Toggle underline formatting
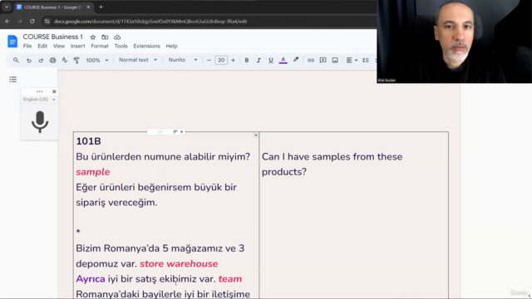 [x=271, y=60]
